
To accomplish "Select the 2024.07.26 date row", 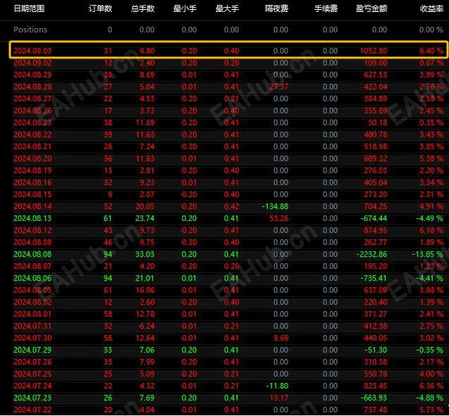I will [228, 363].
